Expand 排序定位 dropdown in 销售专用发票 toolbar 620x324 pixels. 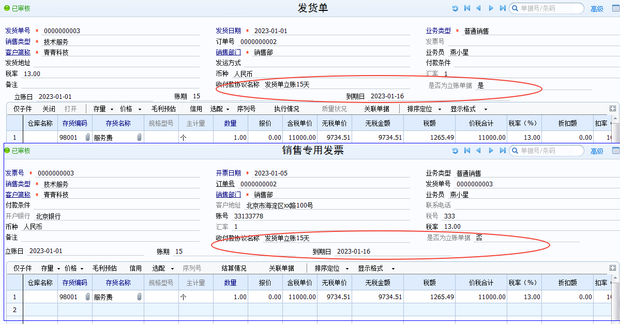[347, 269]
